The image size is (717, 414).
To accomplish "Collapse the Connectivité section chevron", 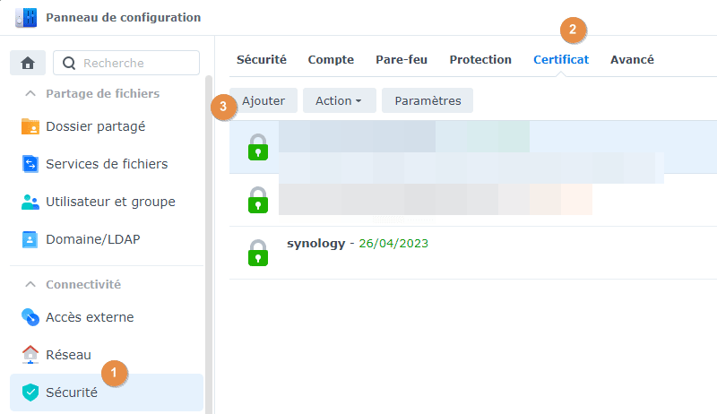I will [x=30, y=284].
